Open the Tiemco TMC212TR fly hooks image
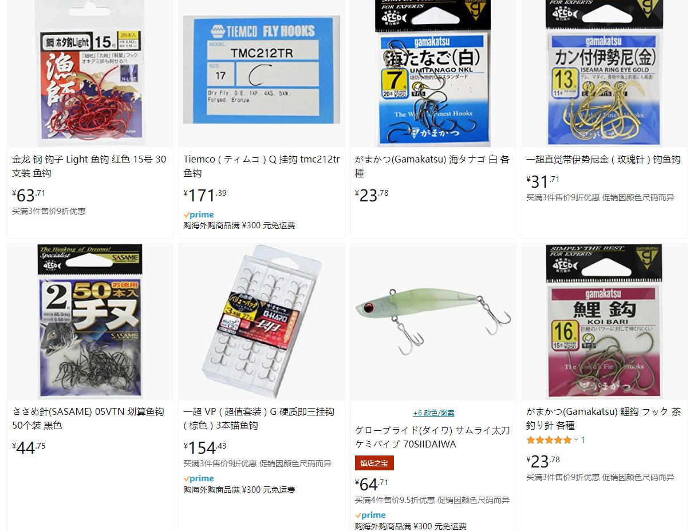Screen dimensions: 690x531 261,69
